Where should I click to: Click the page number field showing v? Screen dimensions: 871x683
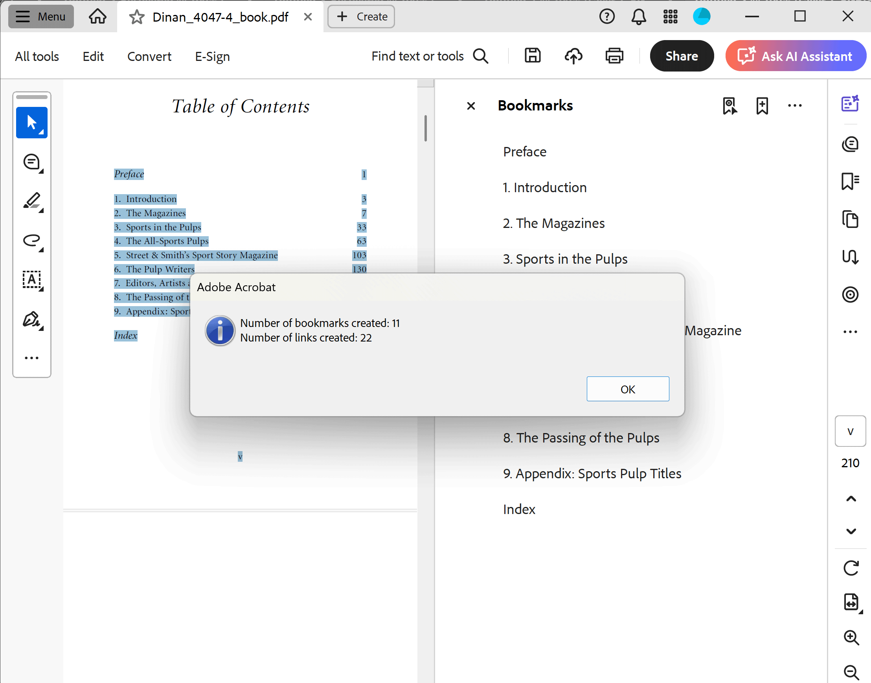tap(850, 431)
